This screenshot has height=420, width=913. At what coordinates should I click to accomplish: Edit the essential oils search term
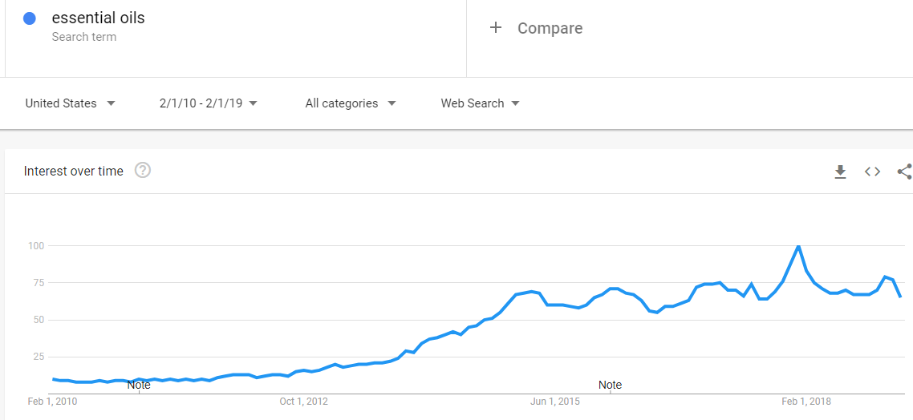point(99,18)
